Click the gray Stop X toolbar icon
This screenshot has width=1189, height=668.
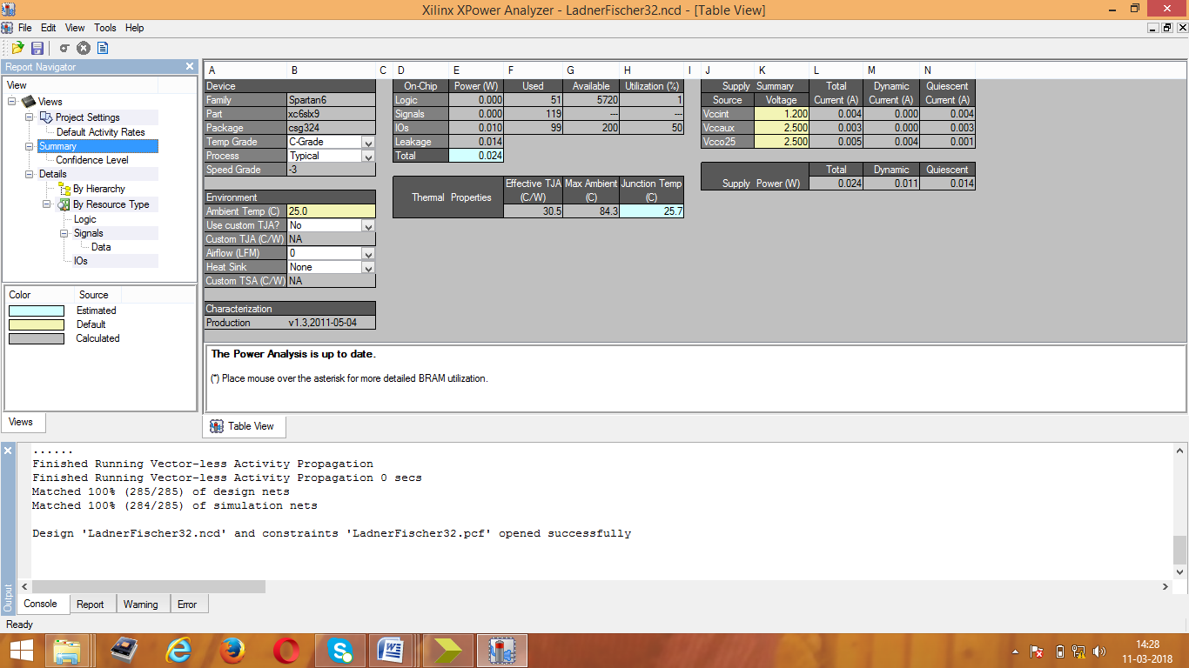84,48
